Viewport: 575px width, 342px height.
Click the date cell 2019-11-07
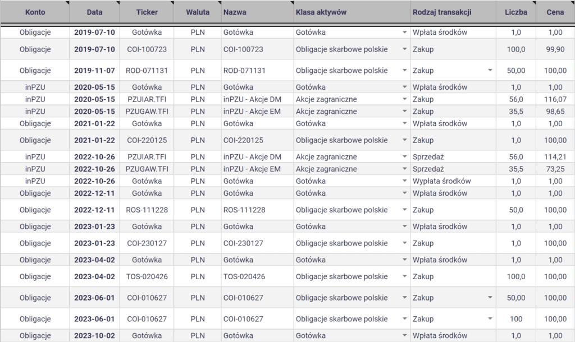[x=94, y=71]
